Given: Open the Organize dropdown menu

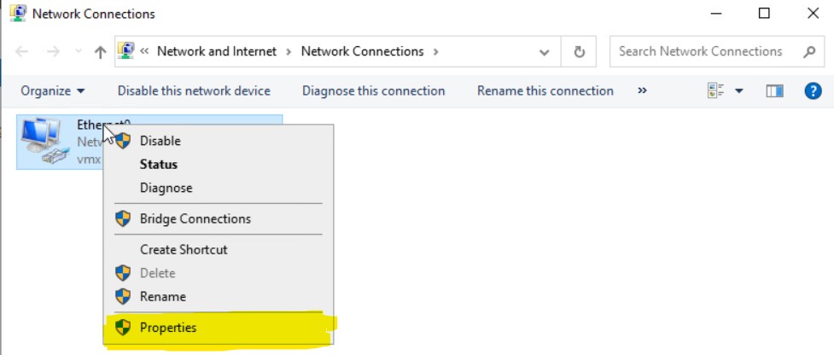Looking at the screenshot, I should (x=53, y=91).
